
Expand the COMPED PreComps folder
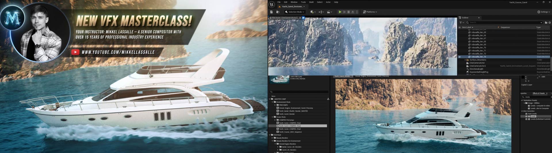275,120
